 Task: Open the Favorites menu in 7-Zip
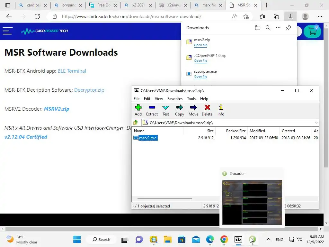pos(175,99)
